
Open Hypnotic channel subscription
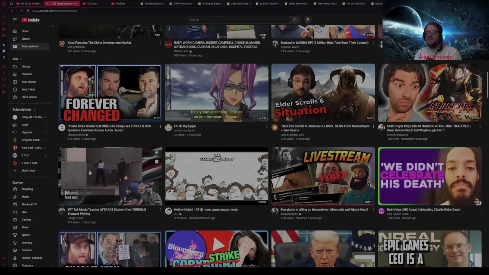(x=30, y=133)
